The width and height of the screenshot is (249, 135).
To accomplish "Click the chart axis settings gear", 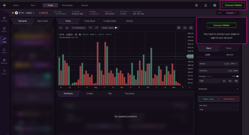I will [190, 87].
